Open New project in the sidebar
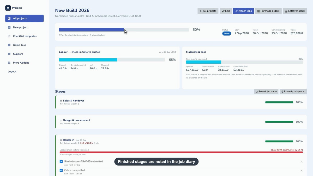This screenshot has width=313, height=176. [25, 27]
